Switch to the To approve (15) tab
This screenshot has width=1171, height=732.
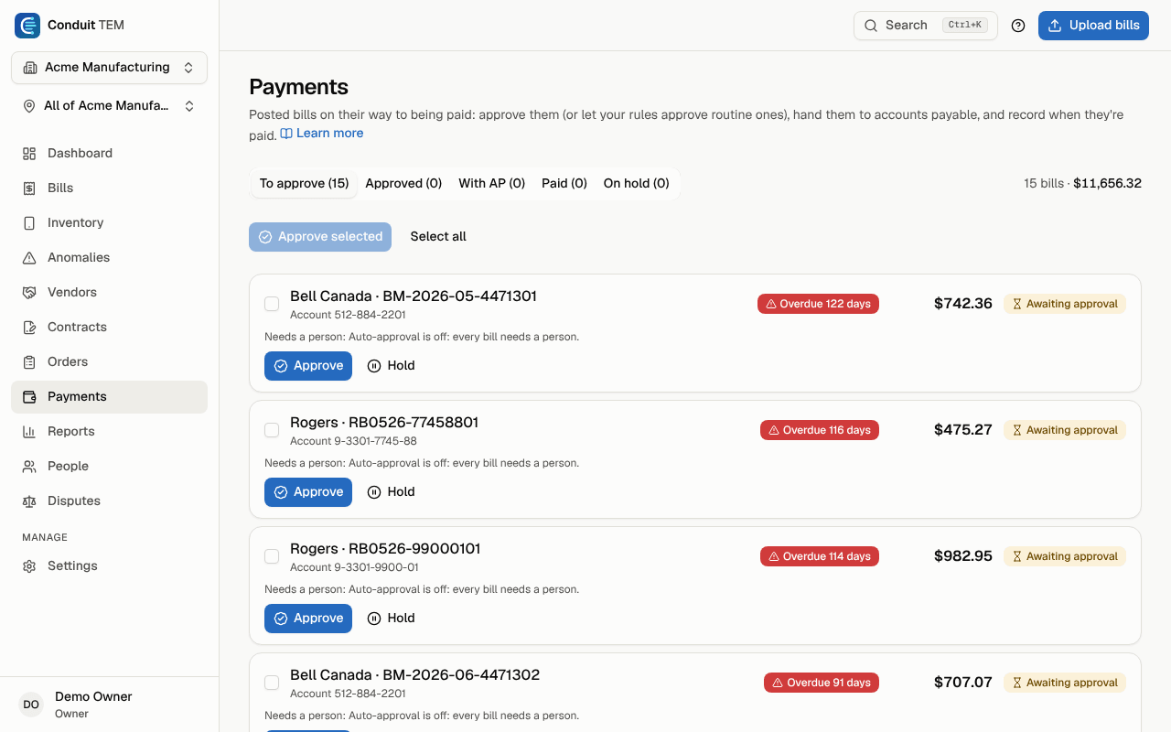pos(304,183)
